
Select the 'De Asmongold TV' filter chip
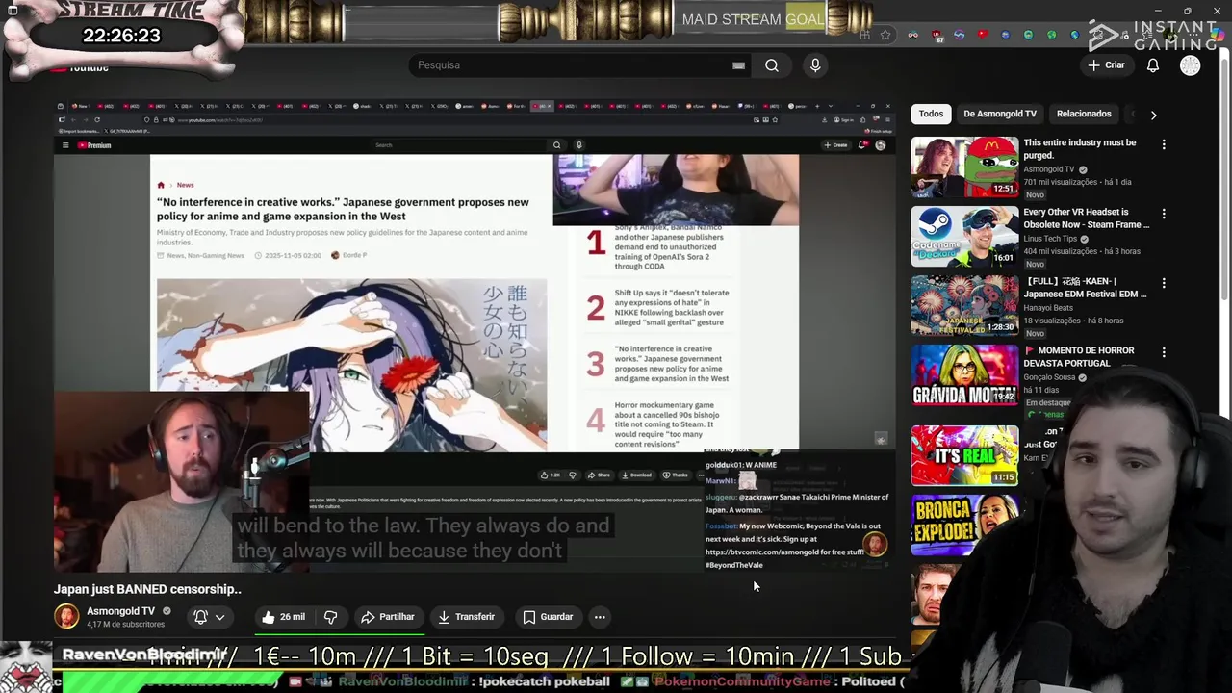[x=1000, y=114]
